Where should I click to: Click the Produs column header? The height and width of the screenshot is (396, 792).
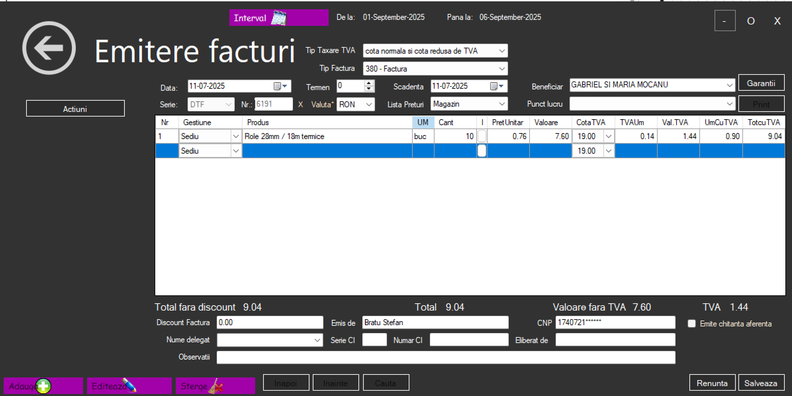(x=258, y=122)
